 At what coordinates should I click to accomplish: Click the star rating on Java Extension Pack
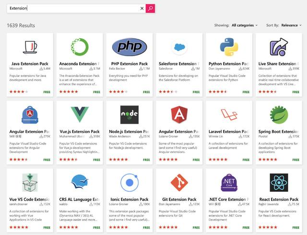point(19,92)
